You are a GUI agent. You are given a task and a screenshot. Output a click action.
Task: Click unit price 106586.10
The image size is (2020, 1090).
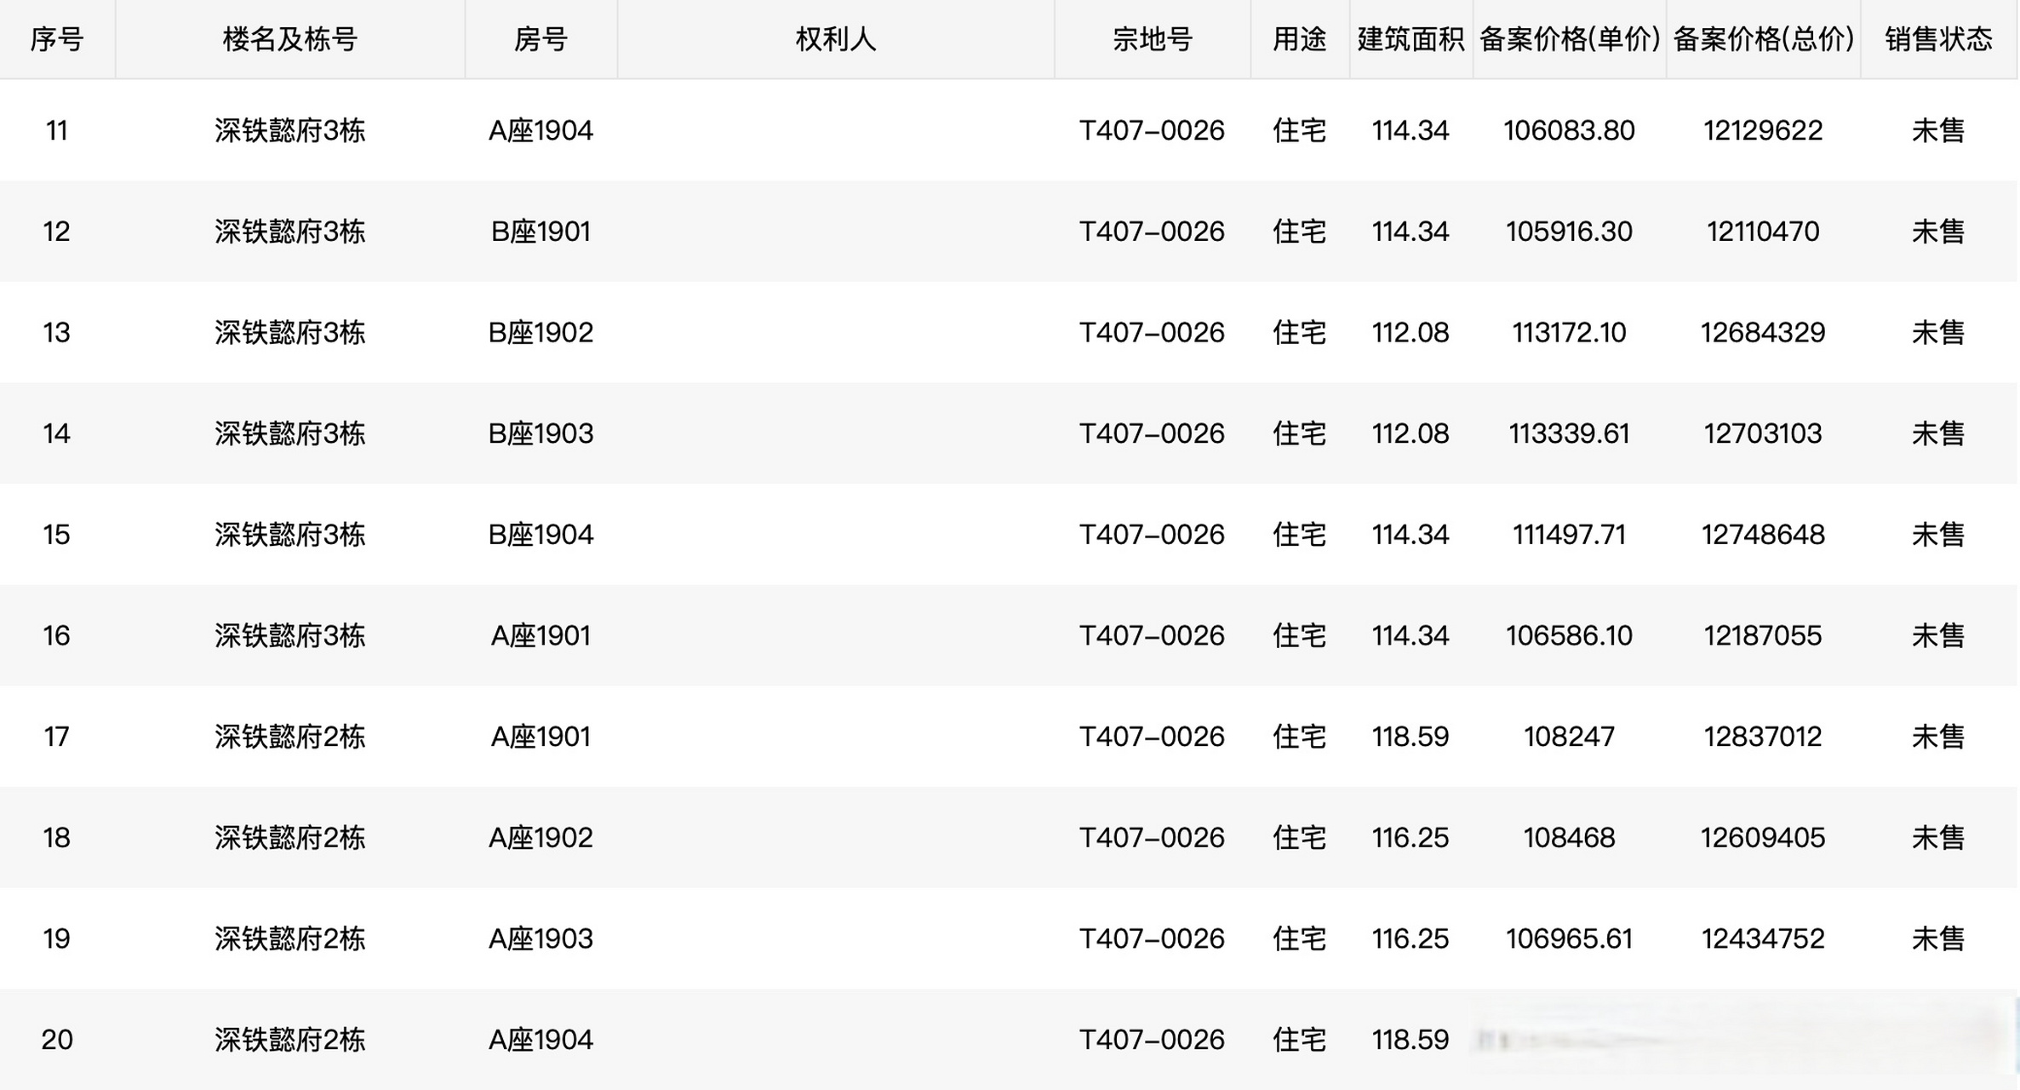tap(1569, 635)
